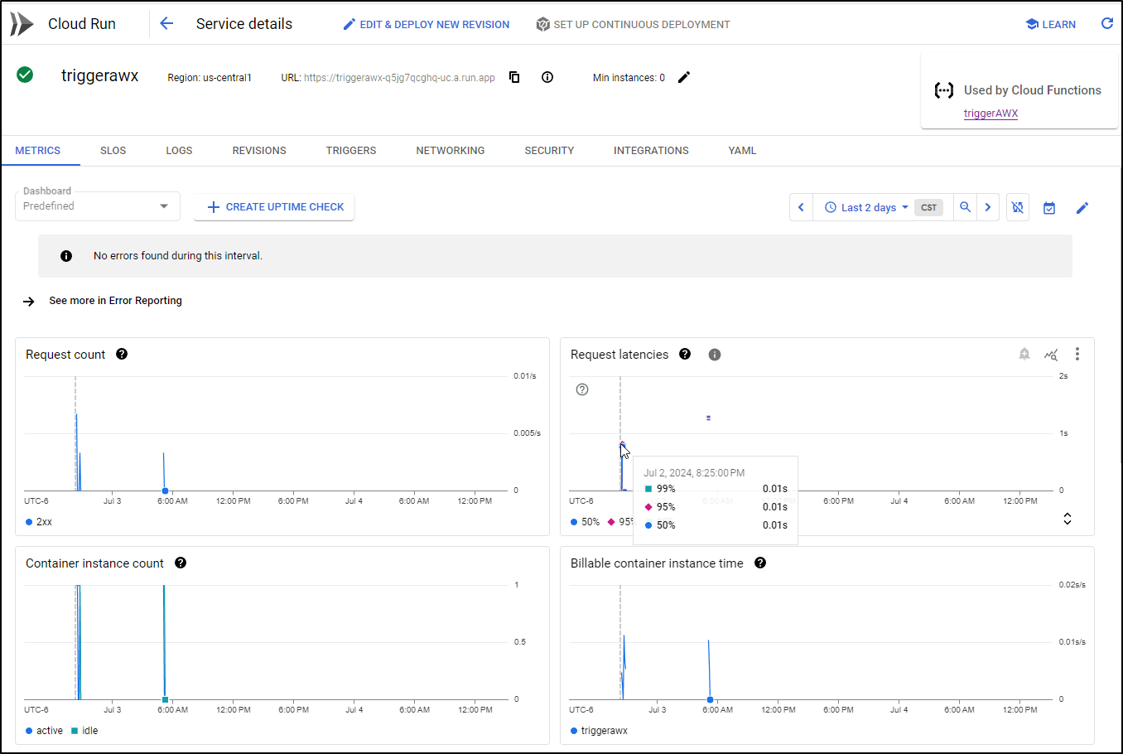Open the Request latencies more options menu
Screen dimensions: 1123x754
1077,354
